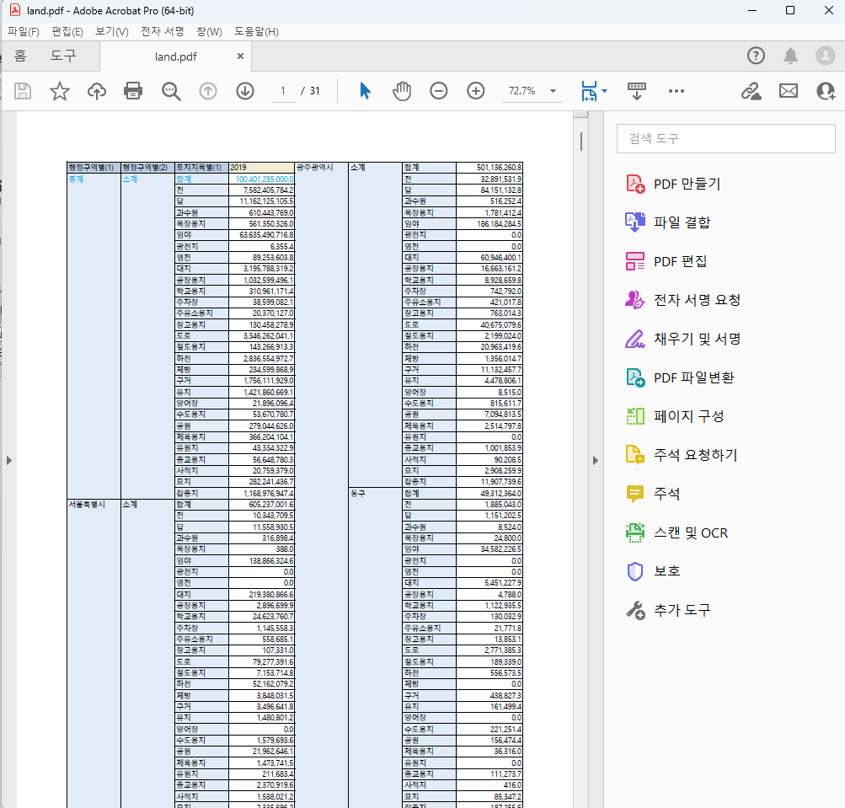Open 주석 요청하기 tool
Viewport: 845px width, 808px height.
(682, 455)
